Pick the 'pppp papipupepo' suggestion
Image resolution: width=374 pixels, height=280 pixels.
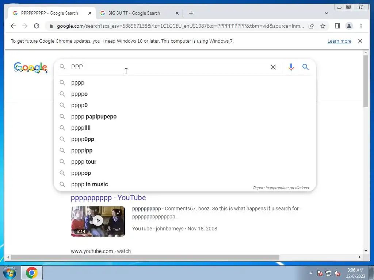(x=185, y=116)
